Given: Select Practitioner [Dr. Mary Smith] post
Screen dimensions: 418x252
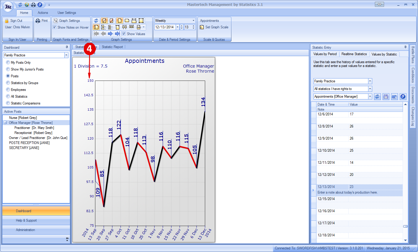Looking at the screenshot, I should pyautogui.click(x=34, y=128).
